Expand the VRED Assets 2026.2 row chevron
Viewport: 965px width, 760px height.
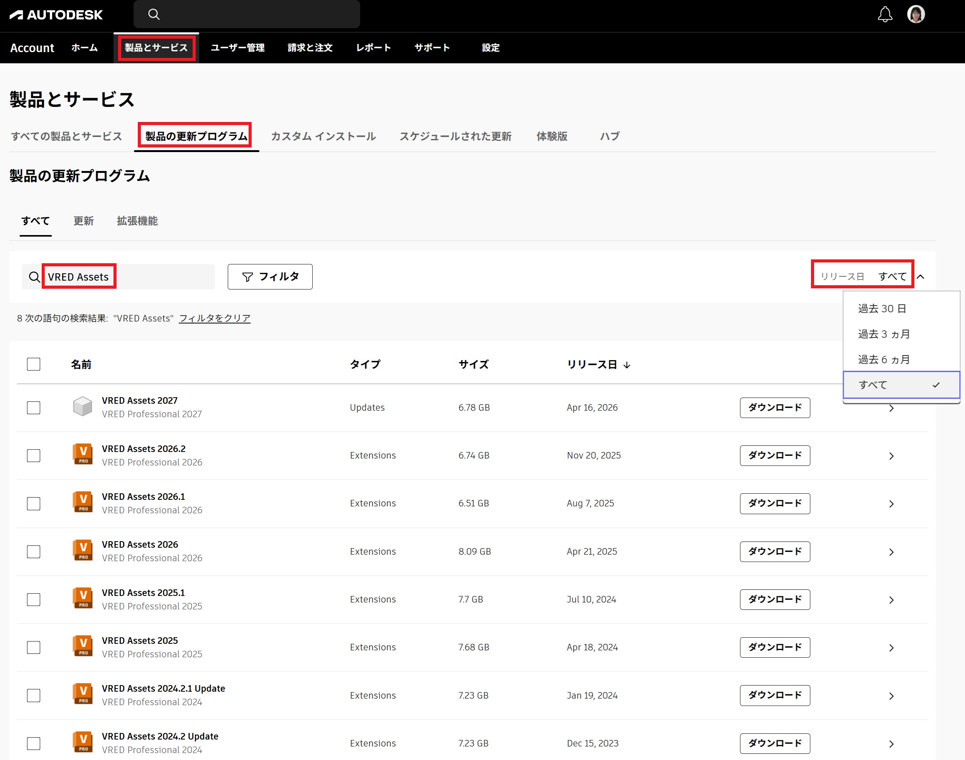pos(891,456)
